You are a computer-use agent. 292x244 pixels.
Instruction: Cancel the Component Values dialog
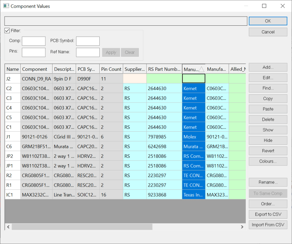tap(268, 32)
